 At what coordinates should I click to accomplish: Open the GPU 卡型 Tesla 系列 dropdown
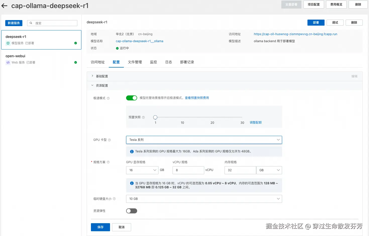[x=204, y=140]
